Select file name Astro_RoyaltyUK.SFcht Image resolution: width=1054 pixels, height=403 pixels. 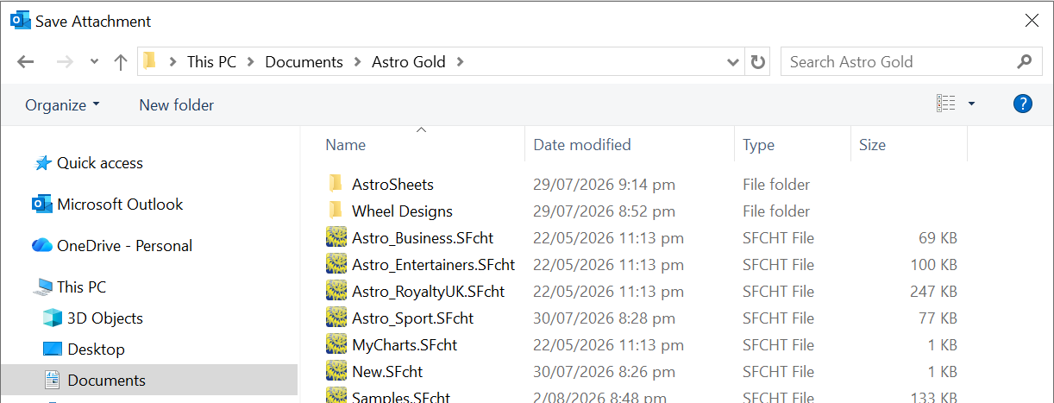click(429, 292)
